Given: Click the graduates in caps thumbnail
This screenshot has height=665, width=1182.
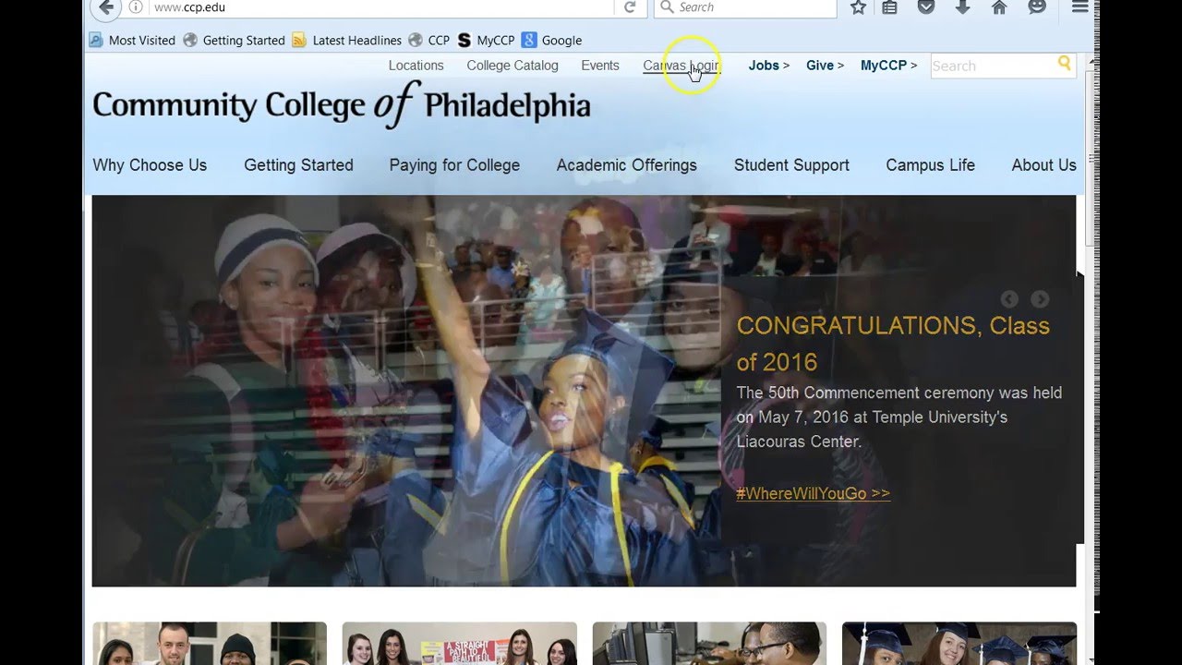Looking at the screenshot, I should (x=959, y=644).
